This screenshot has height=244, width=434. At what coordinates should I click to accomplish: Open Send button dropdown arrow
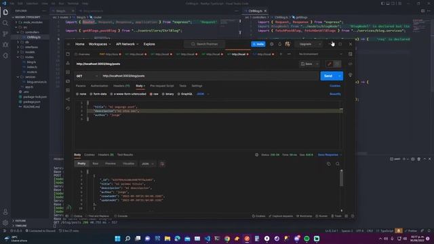click(339, 76)
